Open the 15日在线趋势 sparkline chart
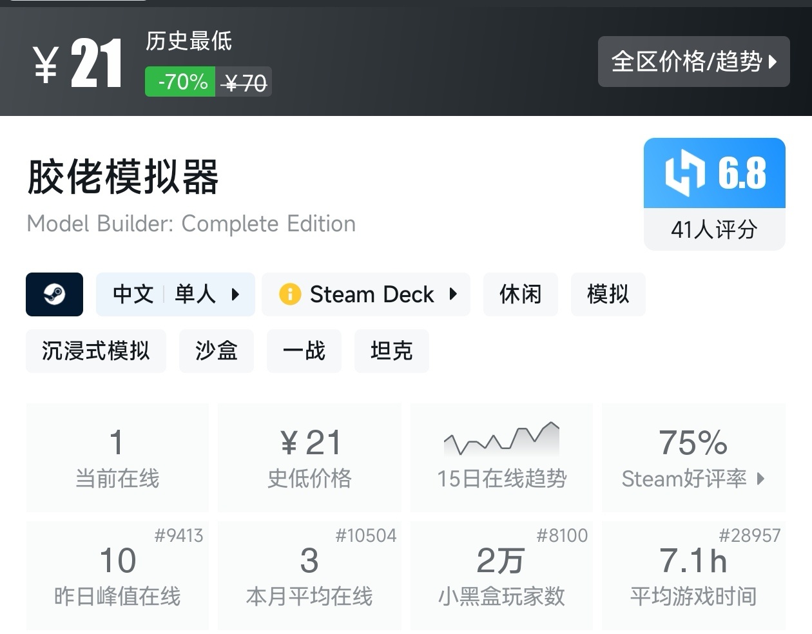Image resolution: width=812 pixels, height=634 pixels. coord(501,440)
